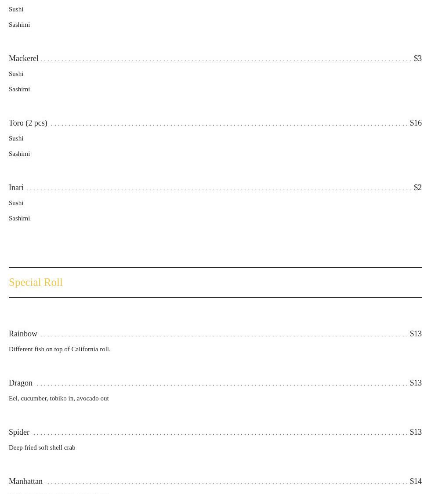Select Sushi under Mackerel
The width and height of the screenshot is (424, 494).
(16, 74)
